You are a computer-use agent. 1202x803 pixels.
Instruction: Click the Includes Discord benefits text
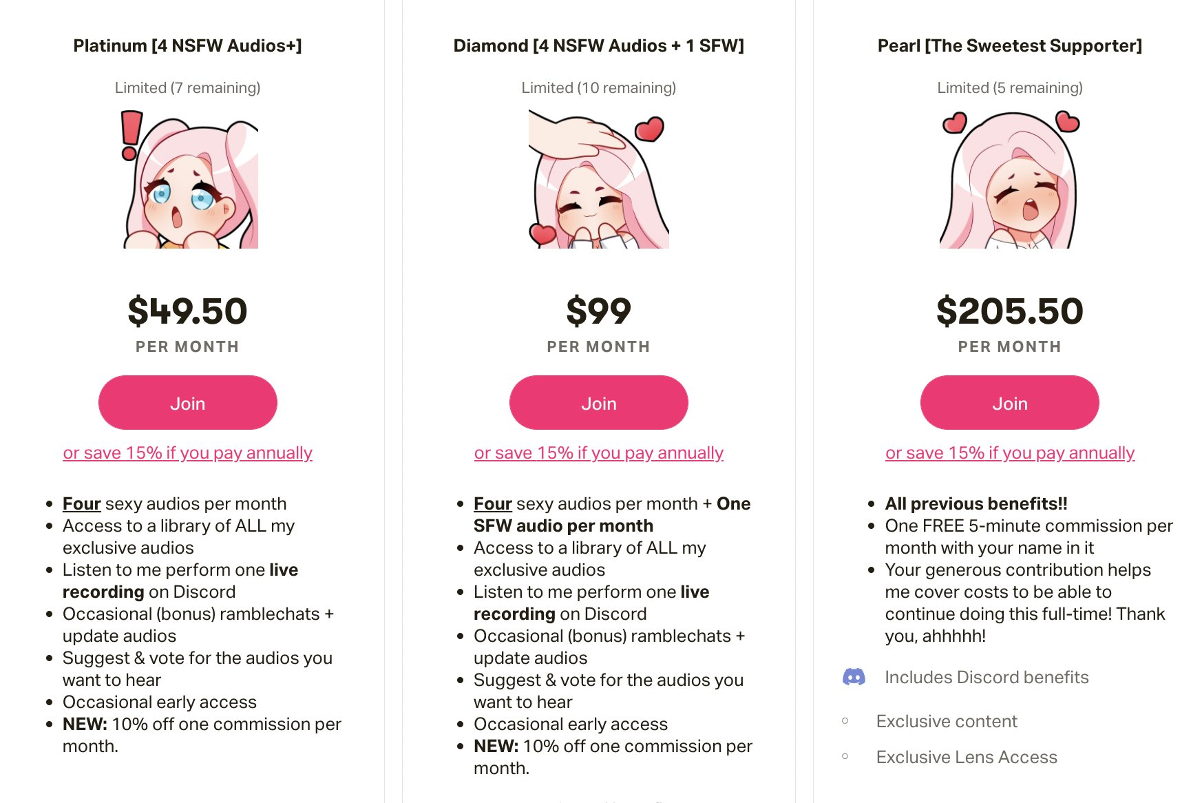[x=987, y=677]
